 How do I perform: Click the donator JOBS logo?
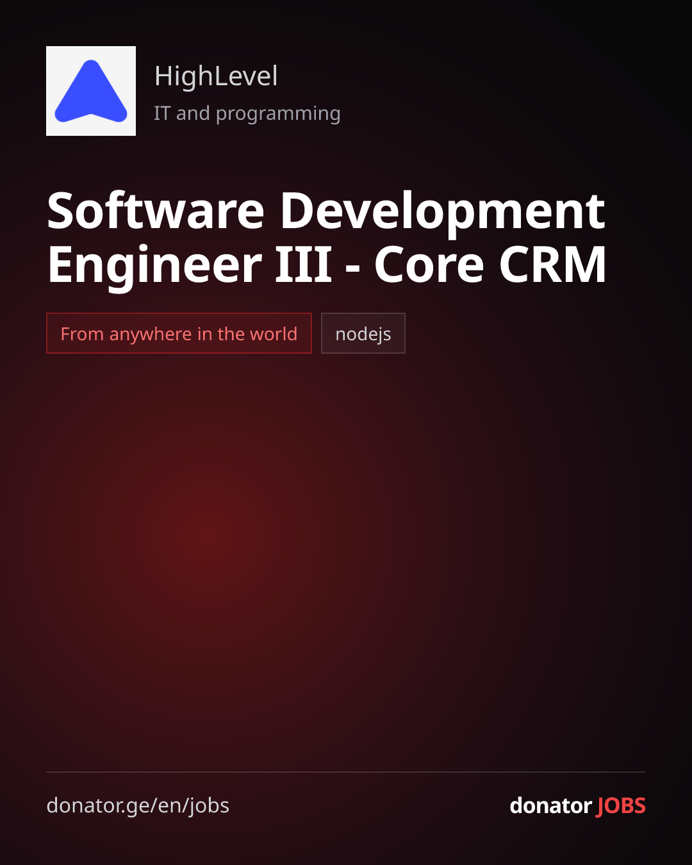coord(577,805)
